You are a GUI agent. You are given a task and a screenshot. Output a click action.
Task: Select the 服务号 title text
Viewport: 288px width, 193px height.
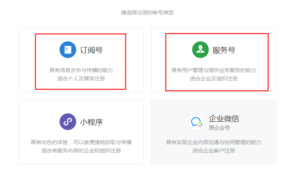point(224,50)
